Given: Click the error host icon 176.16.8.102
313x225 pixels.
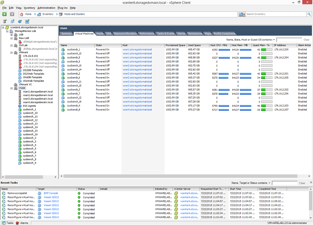Looking at the screenshot, I should 20,59.
